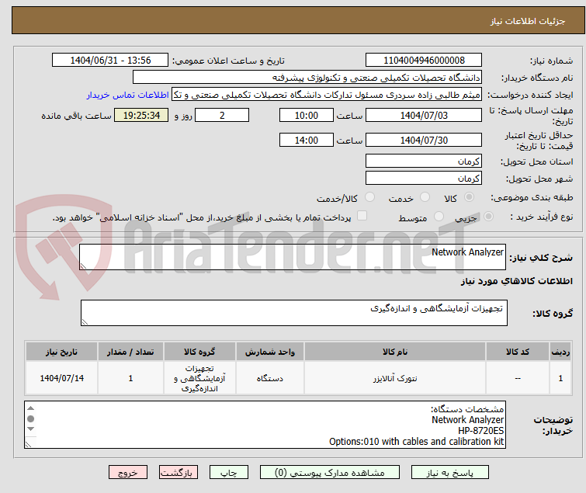The height and width of the screenshot is (493, 586).
Task: Click the resize handle of the buyer notes textarea
Action: (x=29, y=444)
